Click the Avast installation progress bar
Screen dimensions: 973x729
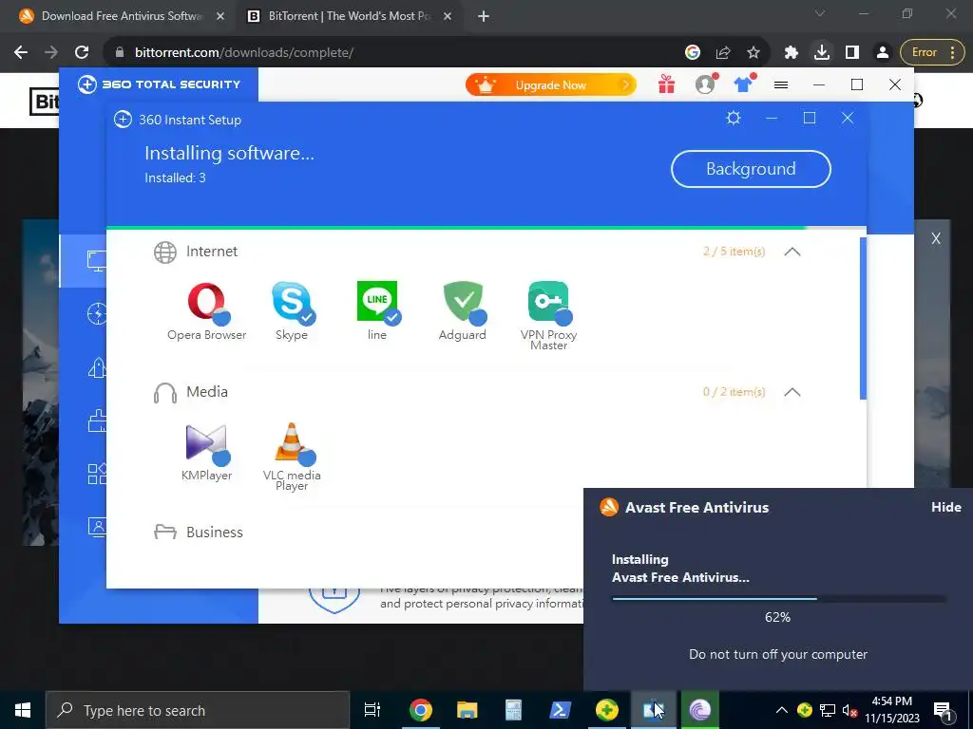click(x=778, y=599)
